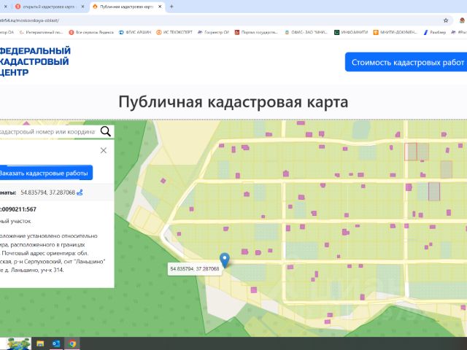Click 'Стоимость кадастровых работ' button
The image size is (467, 350).
[406, 62]
